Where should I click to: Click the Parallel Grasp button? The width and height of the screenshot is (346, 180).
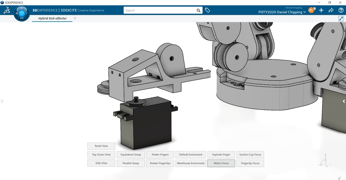[131, 163]
